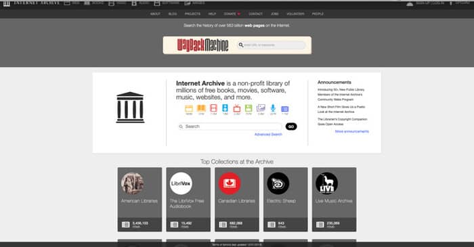The width and height of the screenshot is (474, 247).
Task: Click the black GO search button
Action: coord(291,127)
